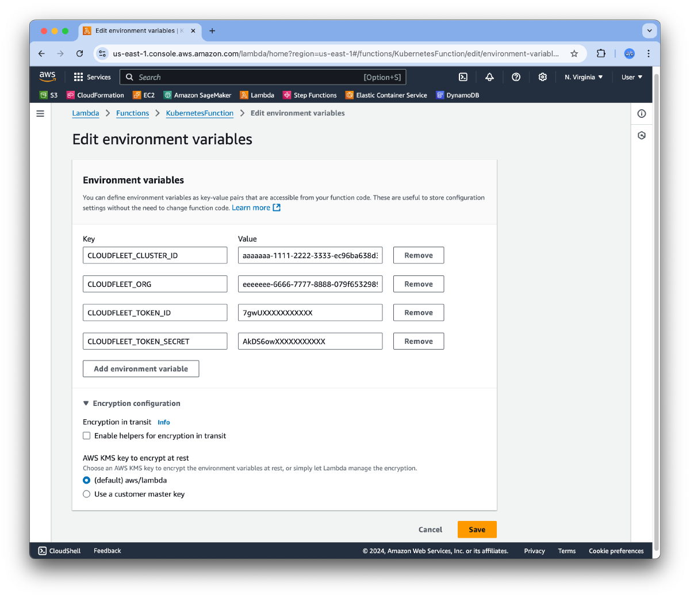Remove the CLOUDFLEET_TOKEN_ID variable

coord(419,313)
